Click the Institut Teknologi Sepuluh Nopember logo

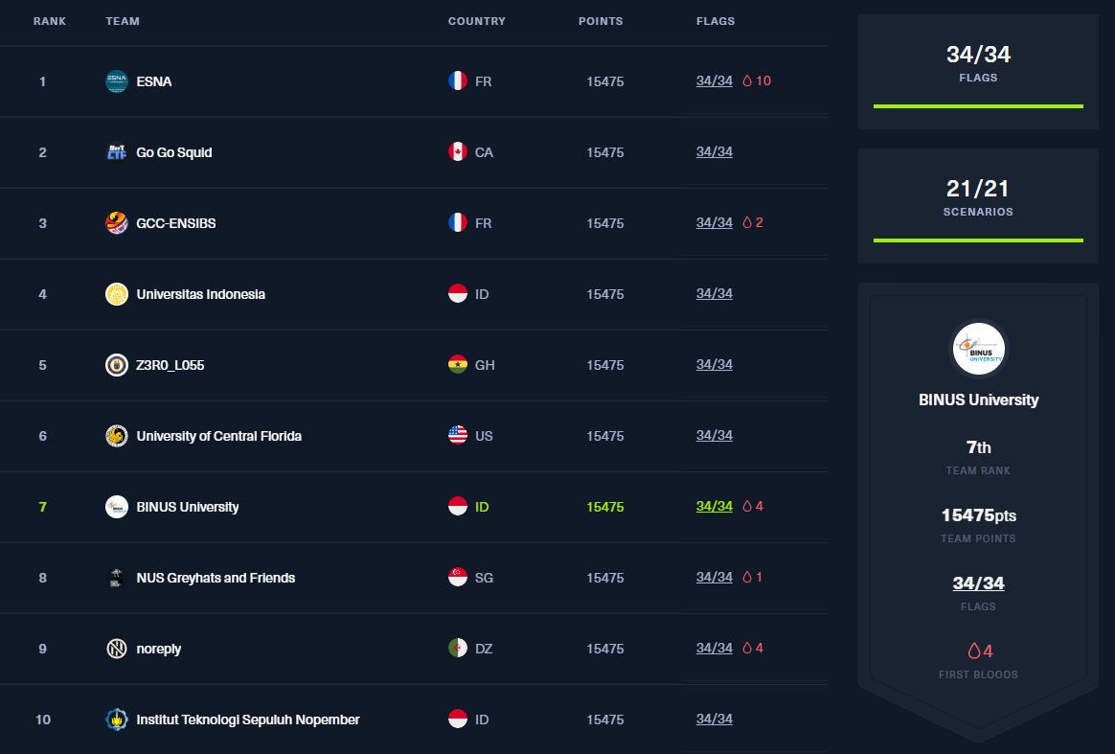coord(117,720)
